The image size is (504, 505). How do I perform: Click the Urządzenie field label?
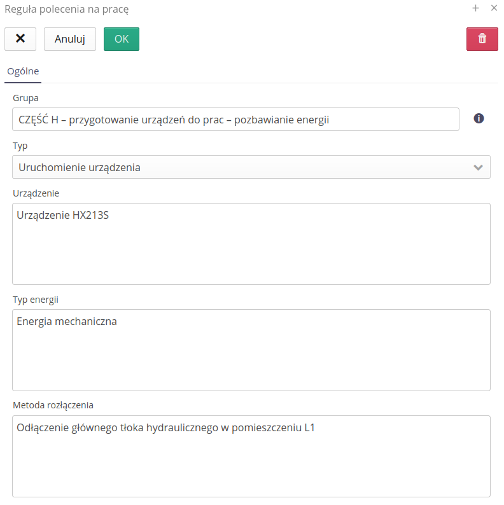point(36,193)
